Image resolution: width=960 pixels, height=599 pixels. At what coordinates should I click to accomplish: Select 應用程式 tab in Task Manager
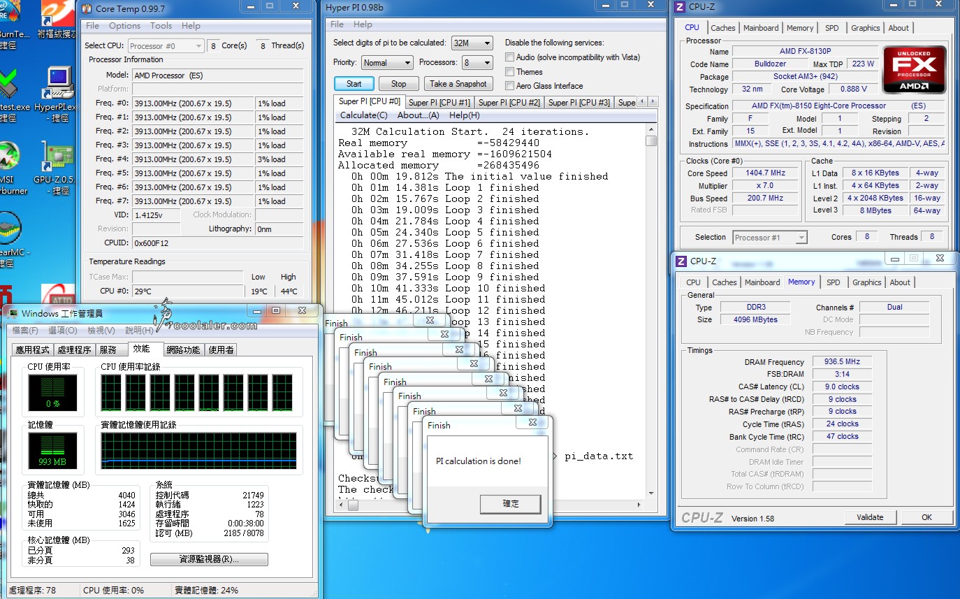click(x=33, y=349)
